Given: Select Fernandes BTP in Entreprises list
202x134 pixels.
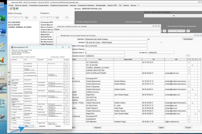Looking at the screenshot, I should tap(47, 22).
